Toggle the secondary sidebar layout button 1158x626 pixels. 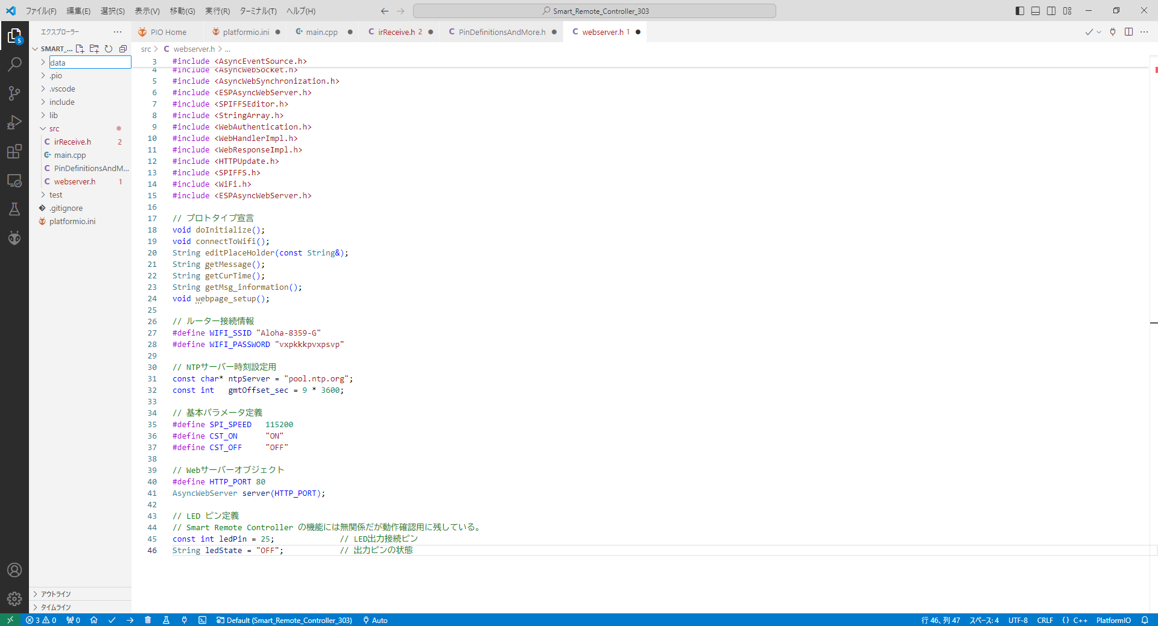(x=1051, y=11)
